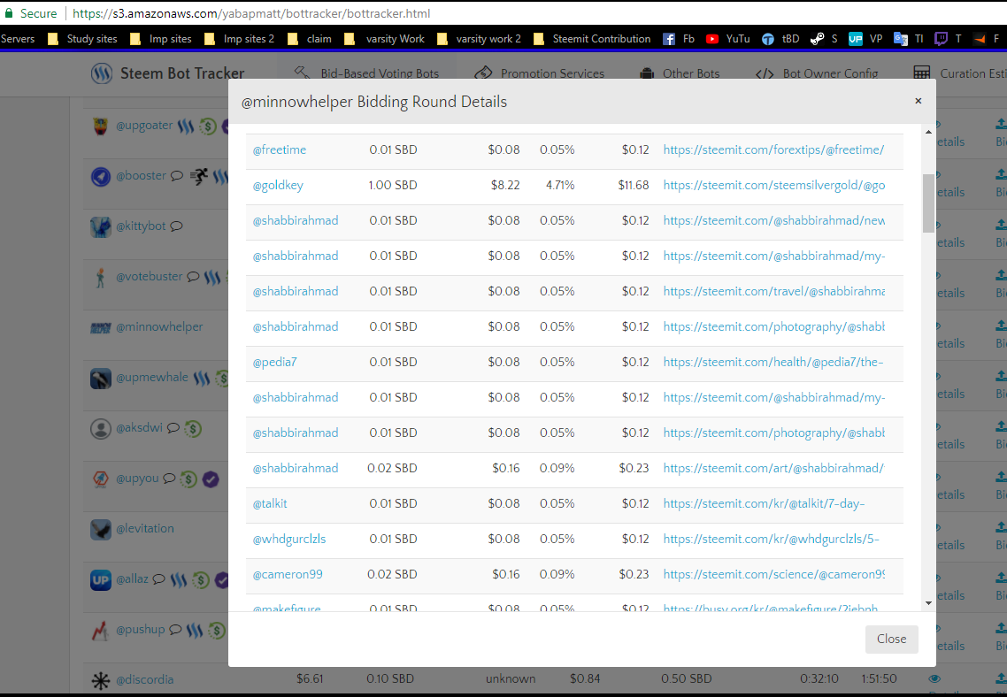This screenshot has width=1007, height=697.
Task: Open the @pedia7 bidder profile link
Action: point(274,362)
